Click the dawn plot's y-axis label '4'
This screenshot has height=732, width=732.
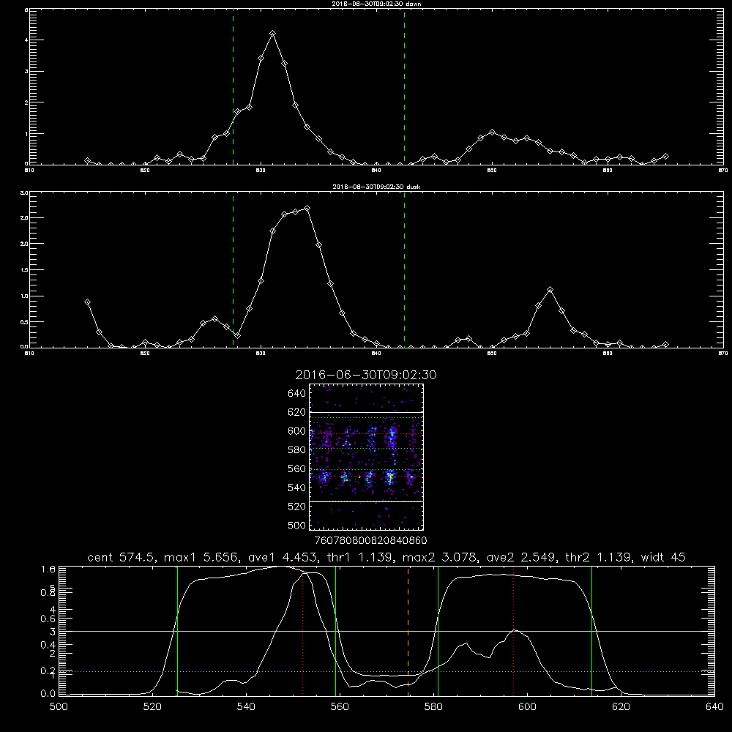click(26, 40)
